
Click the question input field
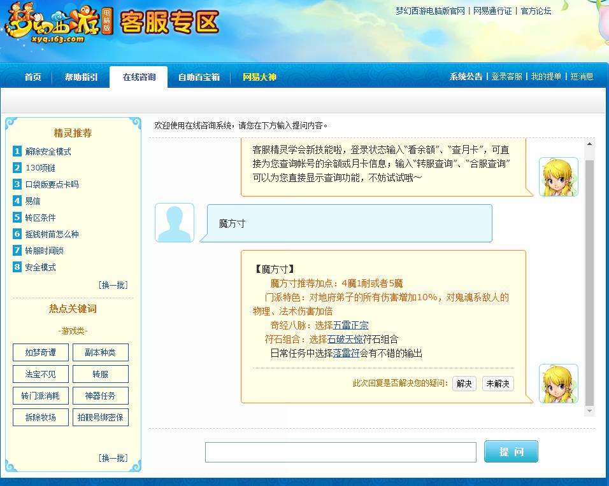[x=340, y=451]
